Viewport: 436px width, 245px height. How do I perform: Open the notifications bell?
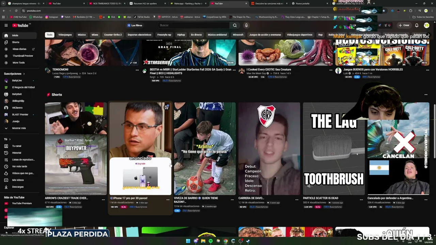[417, 25]
